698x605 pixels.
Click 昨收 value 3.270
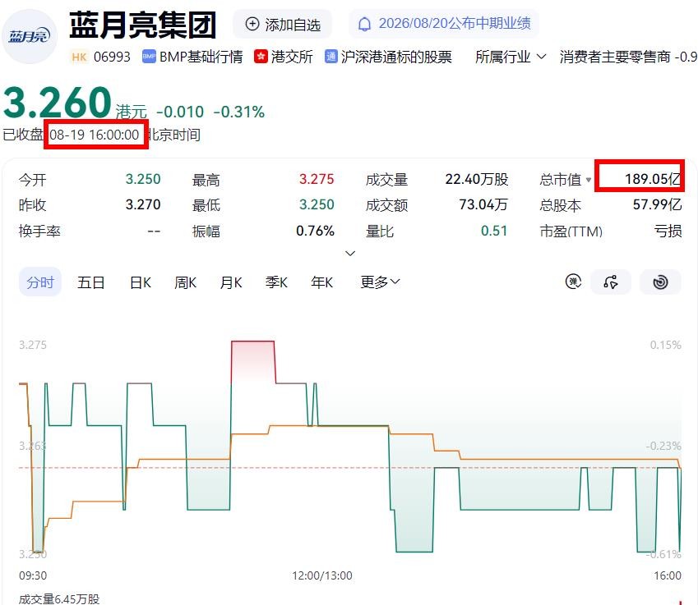point(143,204)
